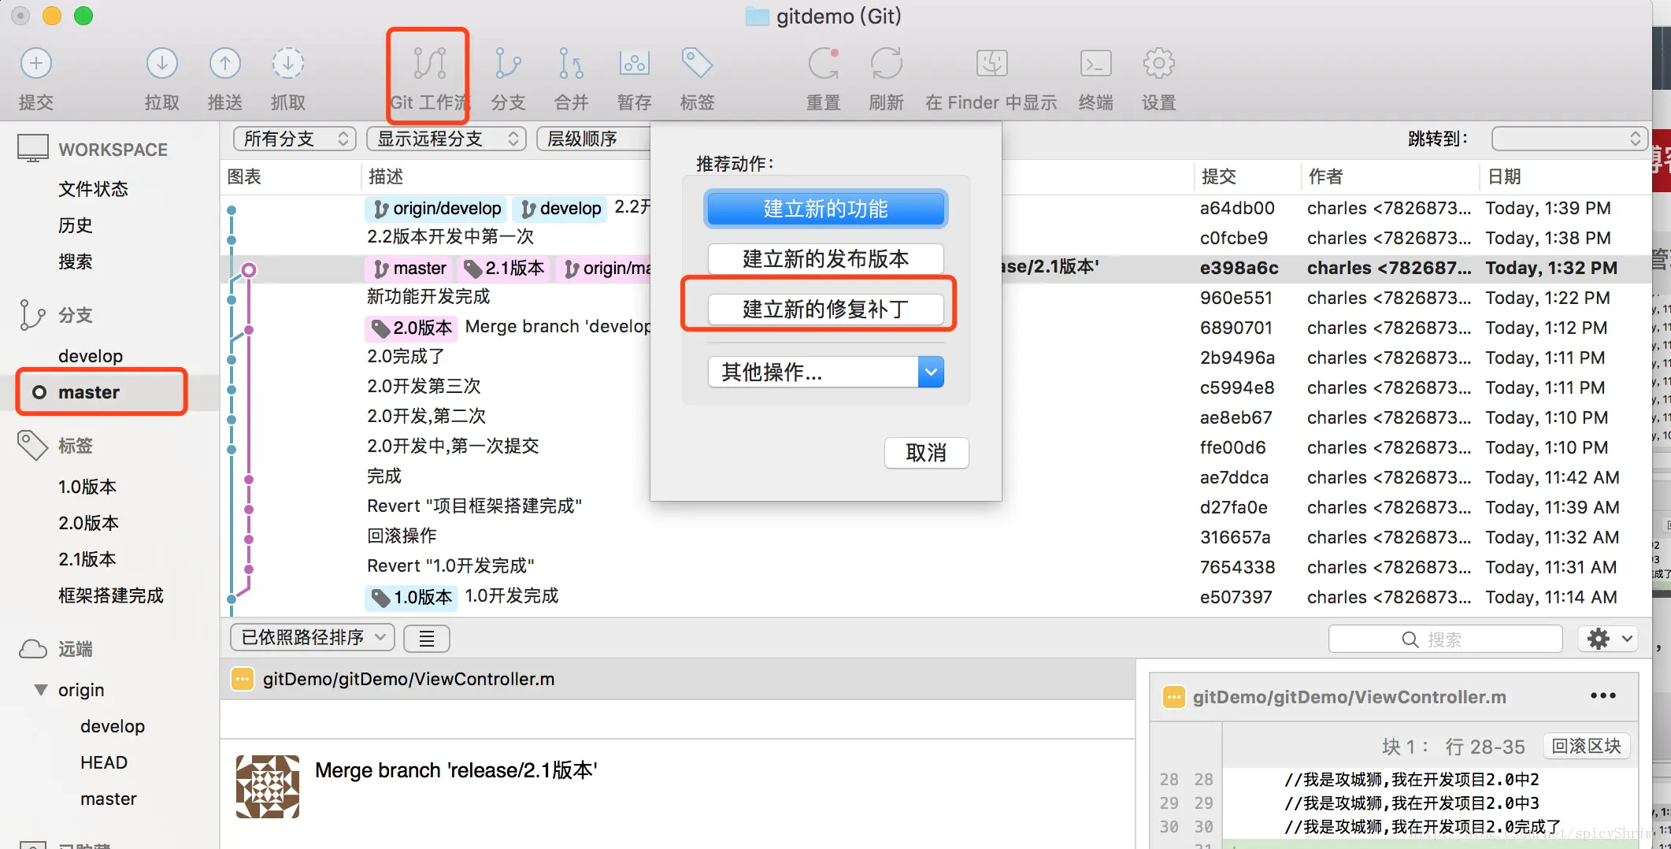Screen dimensions: 1671x849
Task: Click the 分支 (branch) icon
Action: point(508,75)
